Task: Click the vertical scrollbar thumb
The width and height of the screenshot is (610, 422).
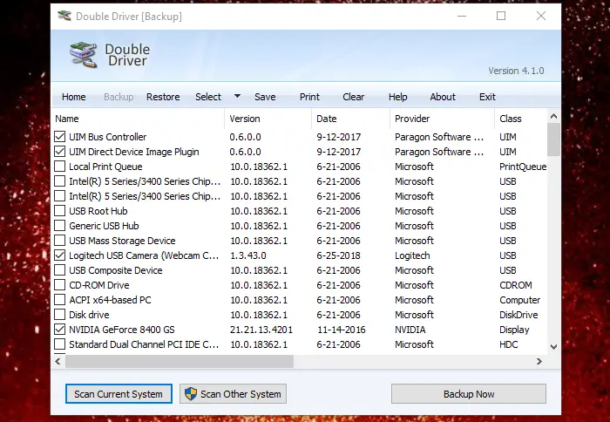Action: pyautogui.click(x=553, y=140)
